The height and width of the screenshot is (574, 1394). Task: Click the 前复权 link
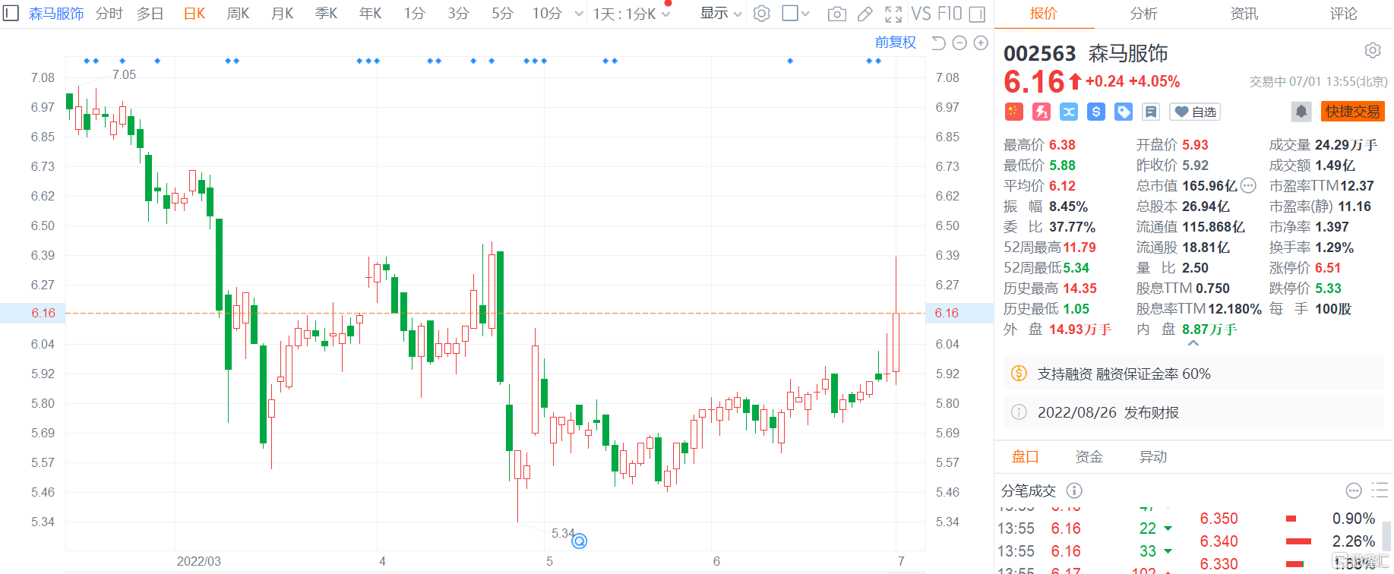click(895, 43)
